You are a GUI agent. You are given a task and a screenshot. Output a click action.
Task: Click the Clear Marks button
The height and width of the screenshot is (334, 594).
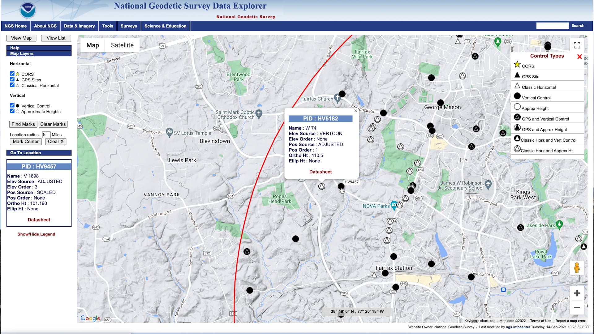pyautogui.click(x=53, y=124)
